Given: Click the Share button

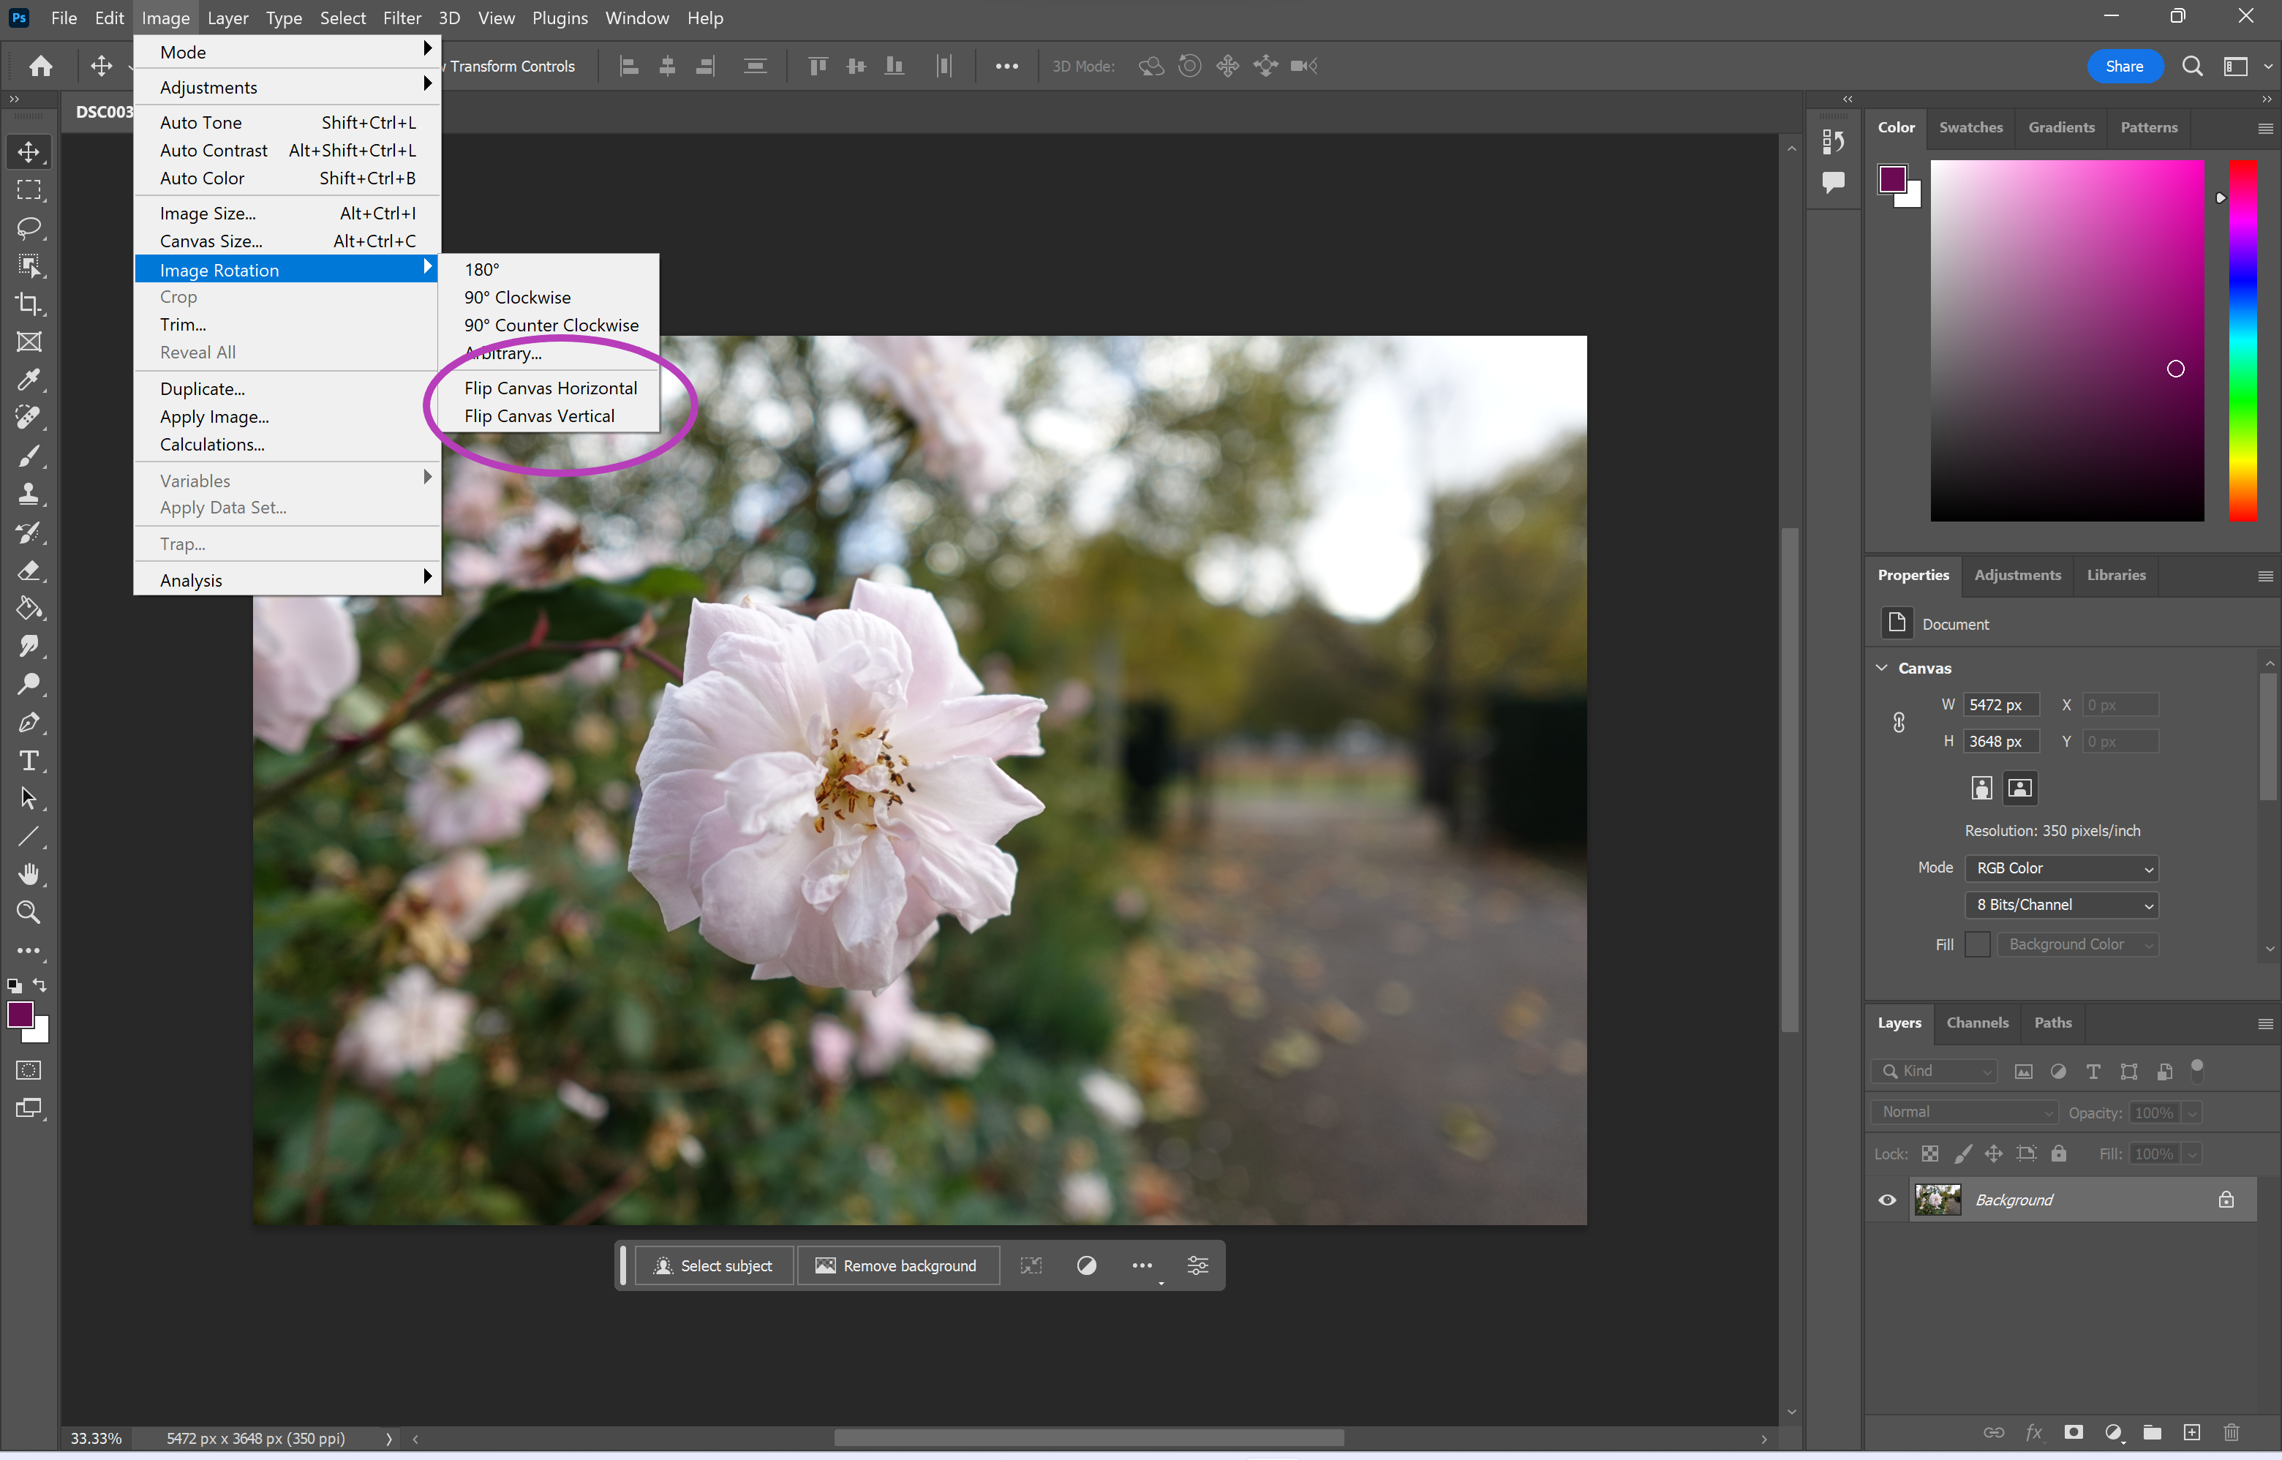Looking at the screenshot, I should (x=2125, y=65).
